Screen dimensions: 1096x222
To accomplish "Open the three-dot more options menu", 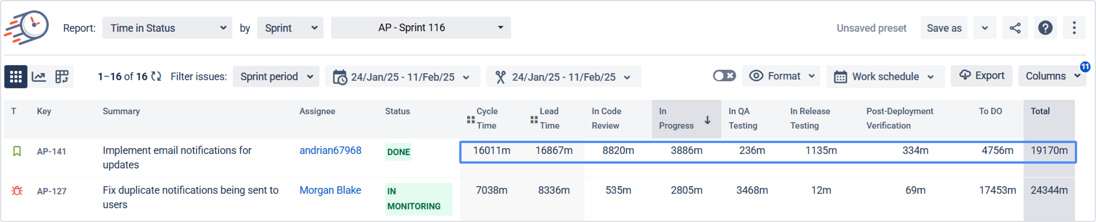I will pyautogui.click(x=1074, y=28).
